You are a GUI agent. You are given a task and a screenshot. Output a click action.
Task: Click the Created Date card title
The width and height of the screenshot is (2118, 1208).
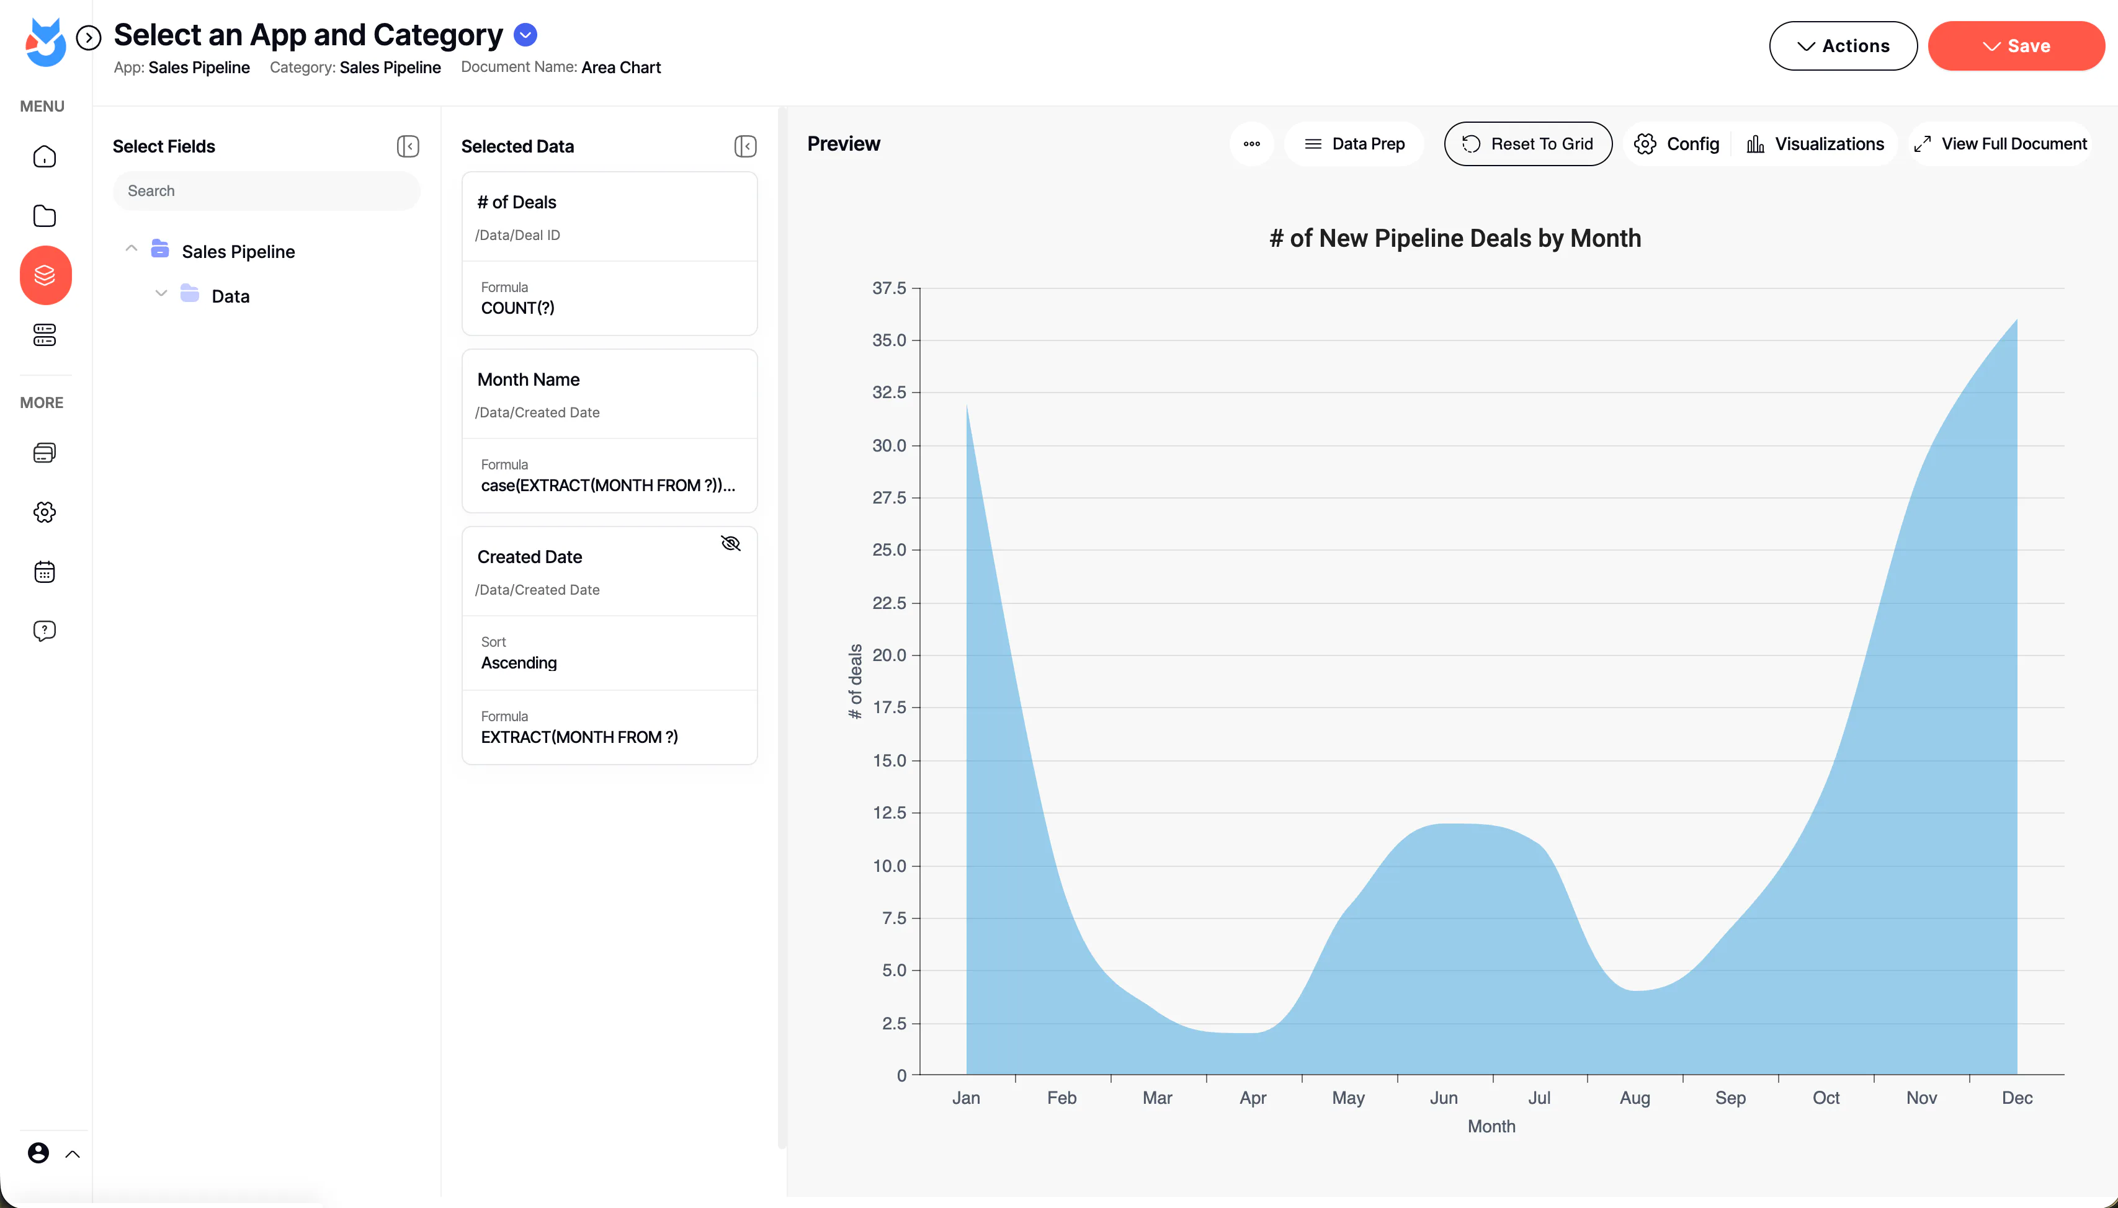point(530,557)
